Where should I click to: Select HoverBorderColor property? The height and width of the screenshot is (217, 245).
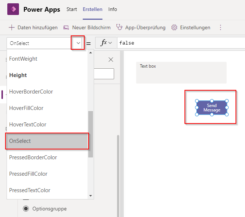47,92
